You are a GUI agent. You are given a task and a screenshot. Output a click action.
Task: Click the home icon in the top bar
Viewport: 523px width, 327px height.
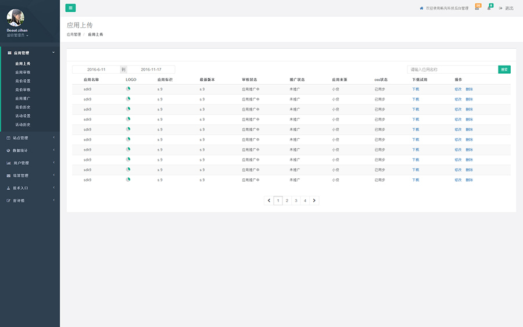(x=421, y=8)
